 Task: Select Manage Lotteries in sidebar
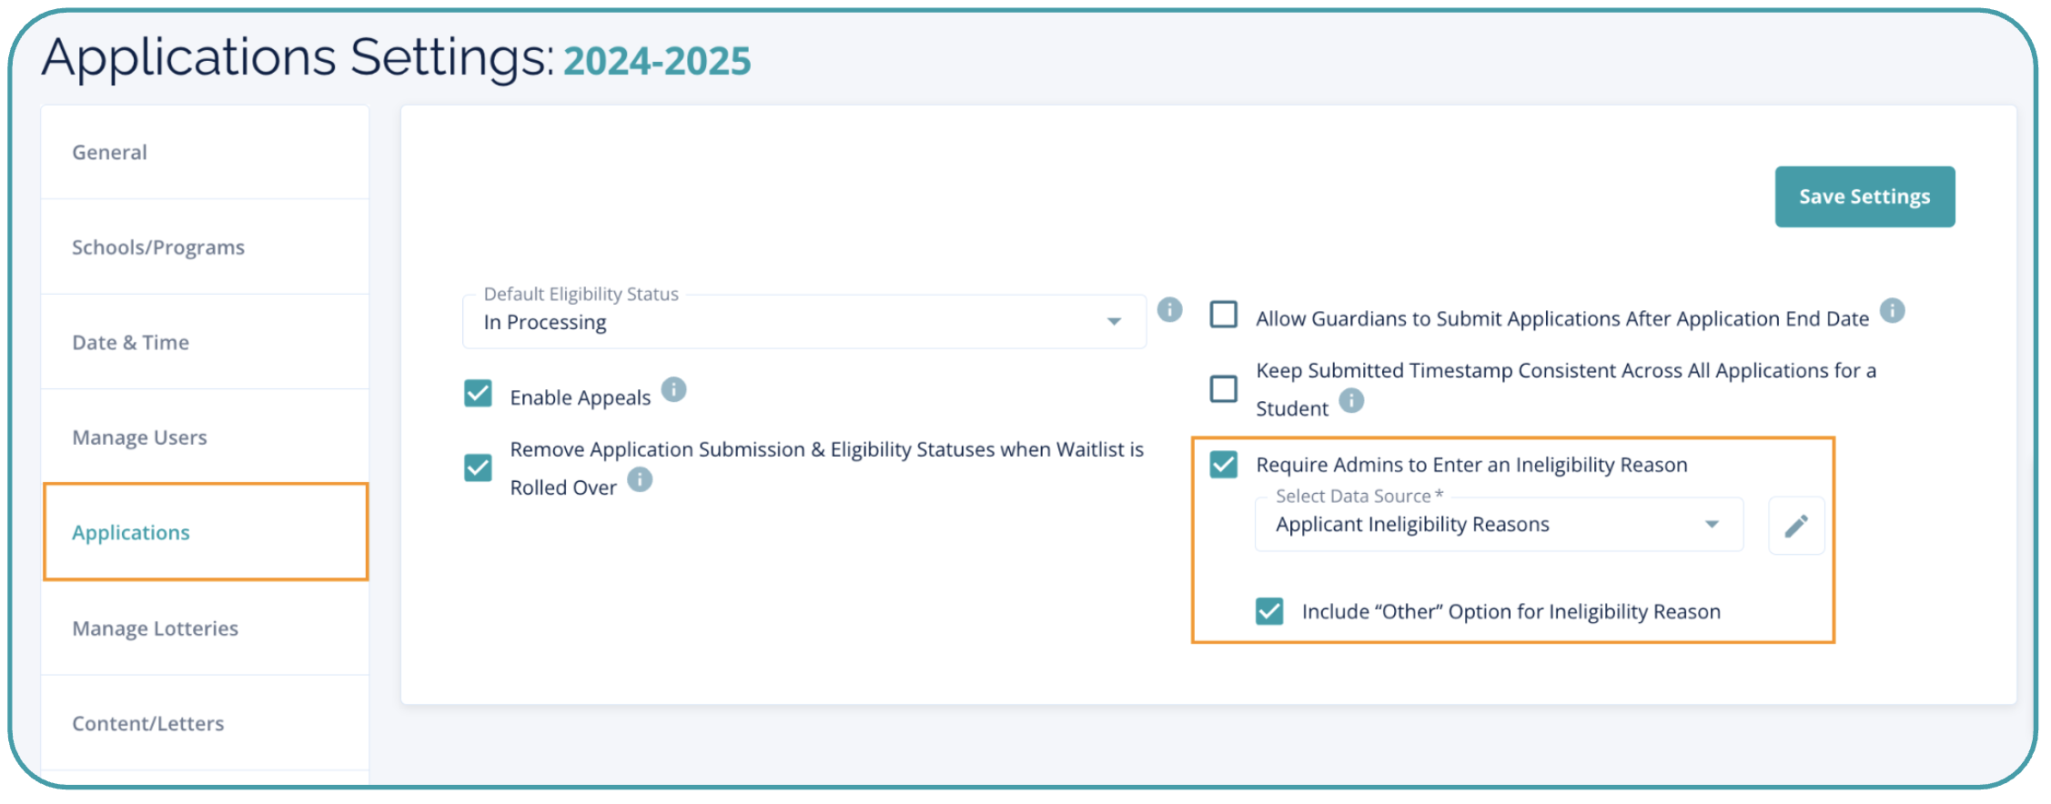[156, 628]
